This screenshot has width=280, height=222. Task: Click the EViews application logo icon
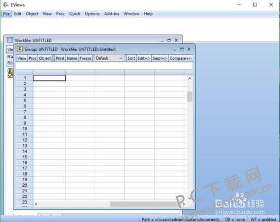click(6, 4)
